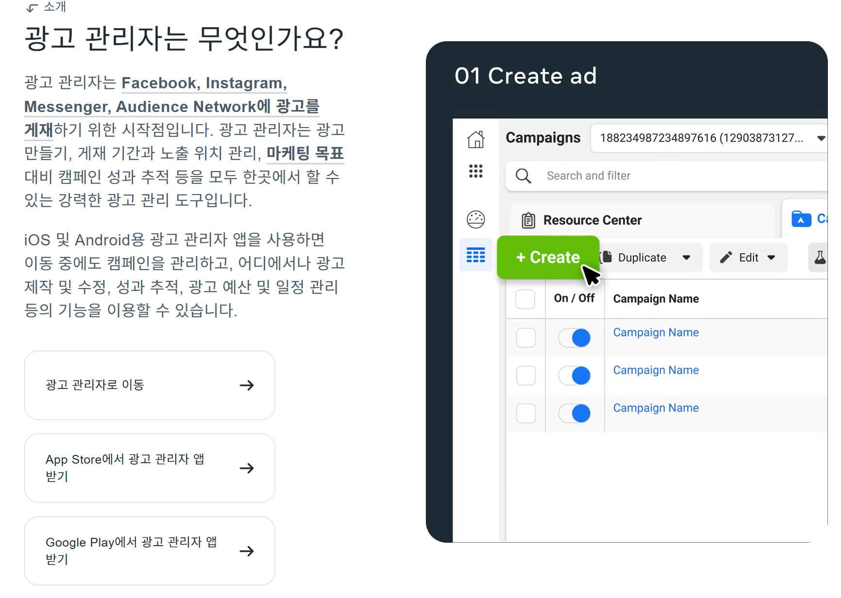This screenshot has height=598, width=841.
Task: Click arrow on Google Play card
Action: 247,551
